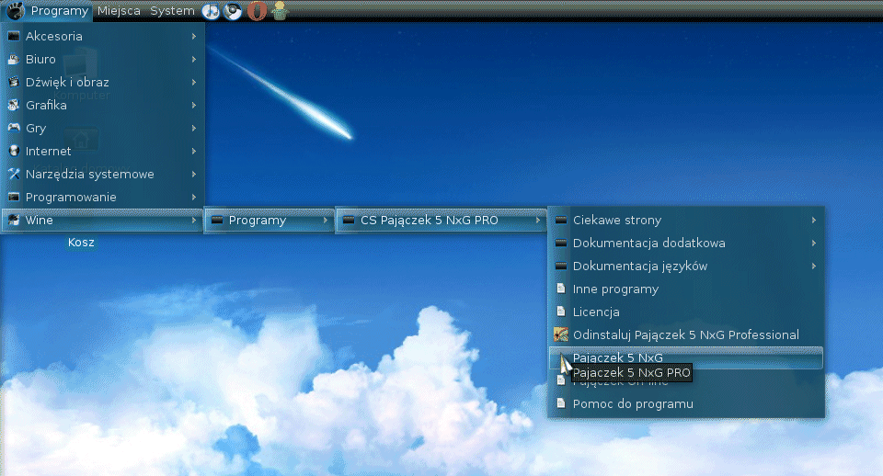
Task: Click the Grafika category icon
Action: click(x=14, y=105)
